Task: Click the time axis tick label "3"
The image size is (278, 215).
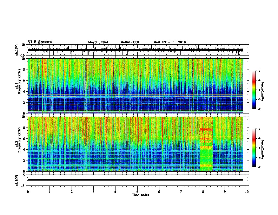Action: click(x=93, y=192)
